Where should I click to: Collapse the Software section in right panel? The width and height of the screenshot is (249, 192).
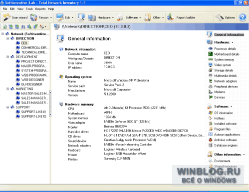pyautogui.click(x=231, y=106)
